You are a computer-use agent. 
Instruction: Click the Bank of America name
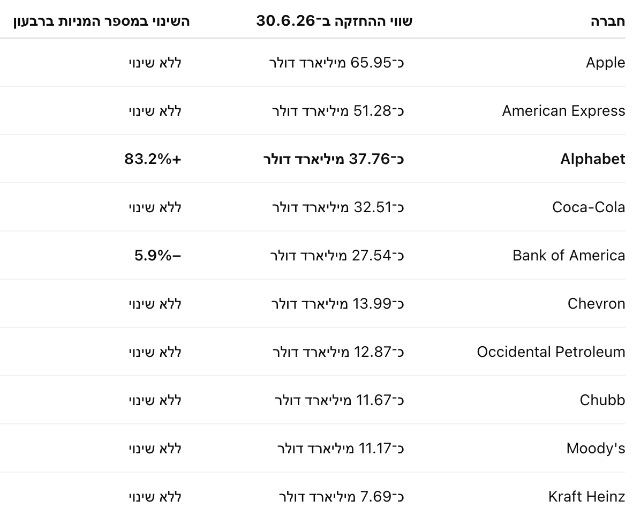[569, 255]
